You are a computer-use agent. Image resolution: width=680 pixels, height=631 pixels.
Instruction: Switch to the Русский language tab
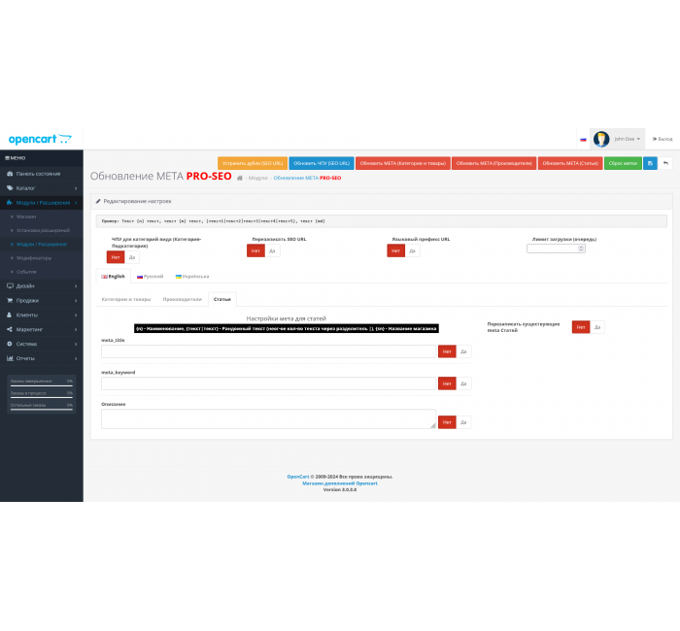point(150,277)
